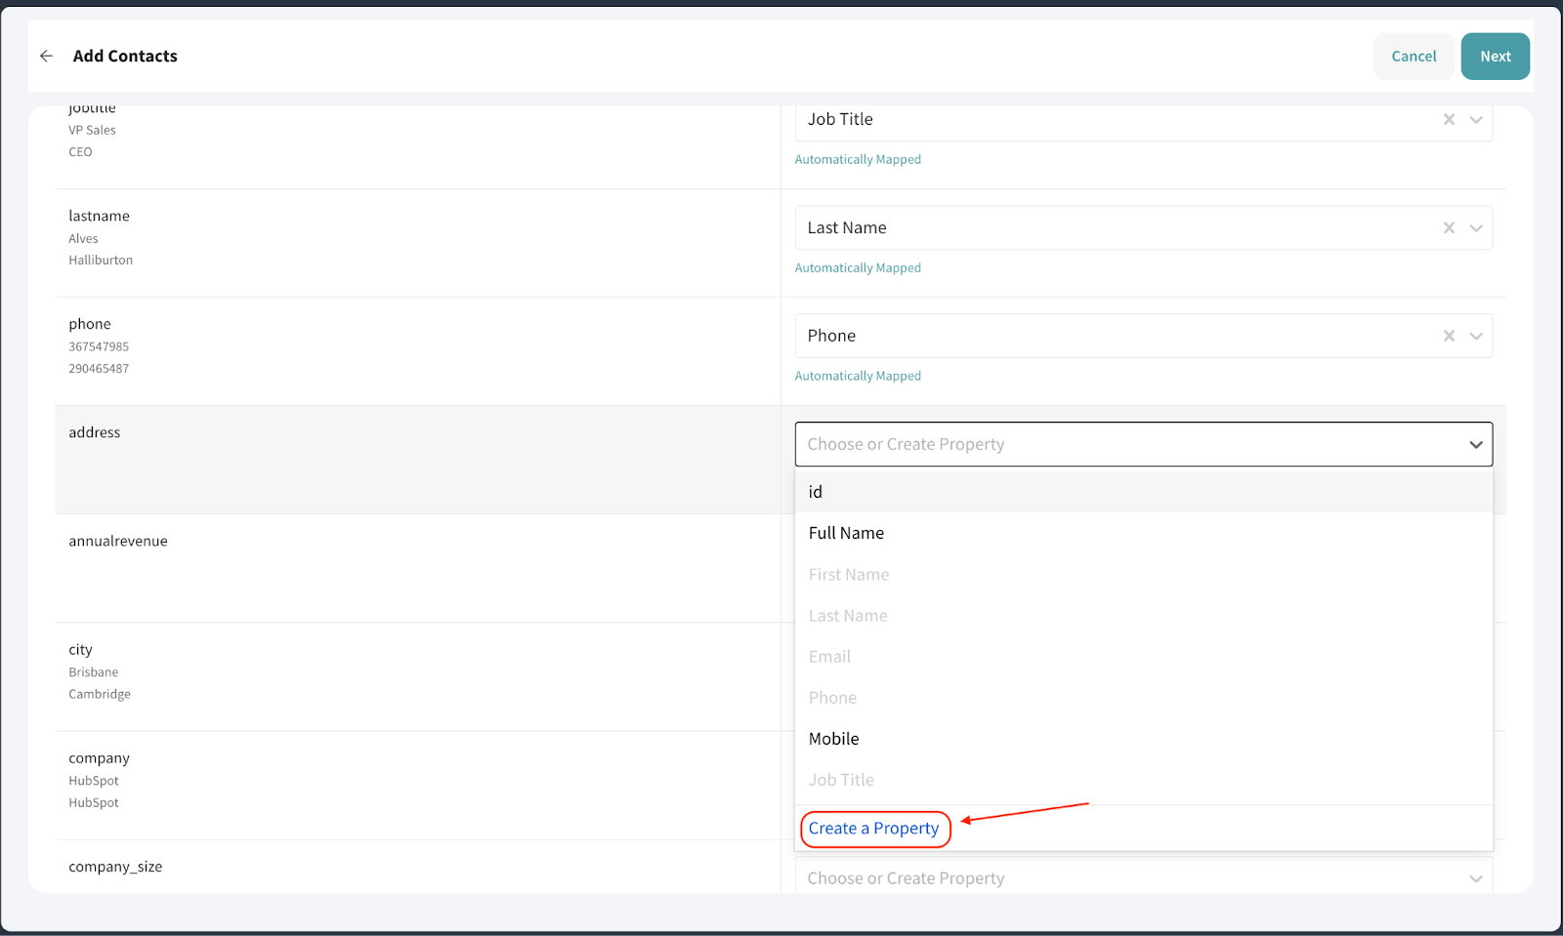The width and height of the screenshot is (1563, 936).
Task: Click the back arrow beside Add Contacts
Action: coord(46,57)
